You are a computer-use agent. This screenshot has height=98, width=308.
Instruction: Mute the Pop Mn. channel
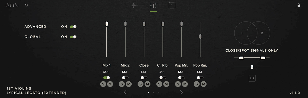[x=185, y=84]
